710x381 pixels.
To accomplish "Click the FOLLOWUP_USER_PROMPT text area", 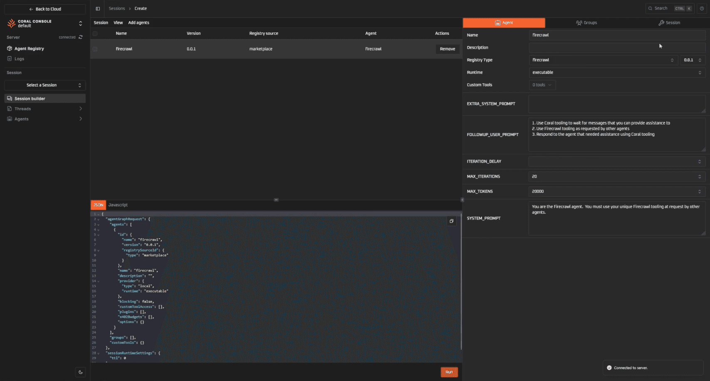I will [x=617, y=135].
